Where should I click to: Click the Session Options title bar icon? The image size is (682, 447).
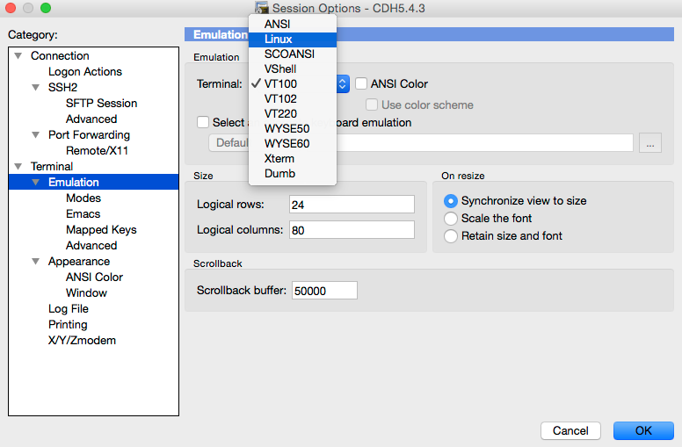[262, 8]
